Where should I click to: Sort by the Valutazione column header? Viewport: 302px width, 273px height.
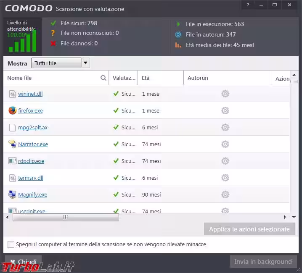click(124, 78)
